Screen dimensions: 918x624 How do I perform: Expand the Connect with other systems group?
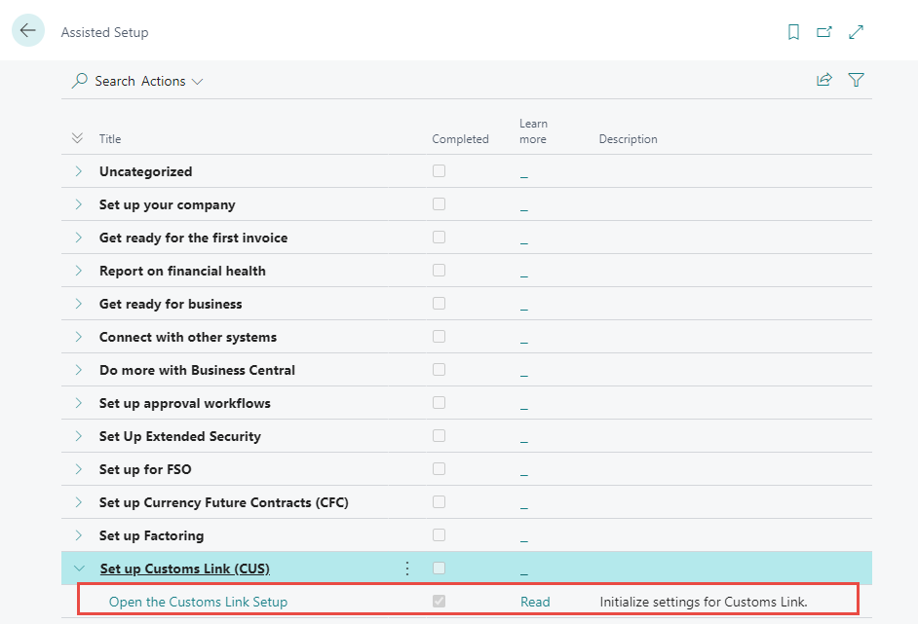[x=79, y=337]
